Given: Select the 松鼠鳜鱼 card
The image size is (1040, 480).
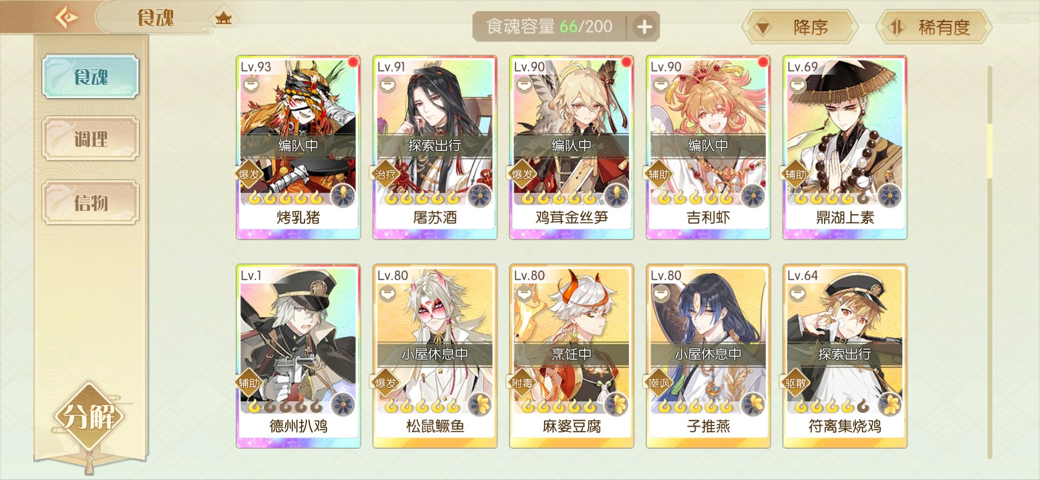Looking at the screenshot, I should [x=435, y=356].
